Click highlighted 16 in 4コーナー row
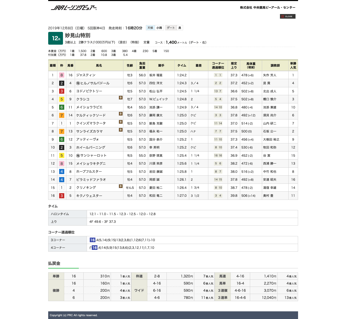Image resolution: width=346 pixels, height=319 pixels. coord(95,248)
